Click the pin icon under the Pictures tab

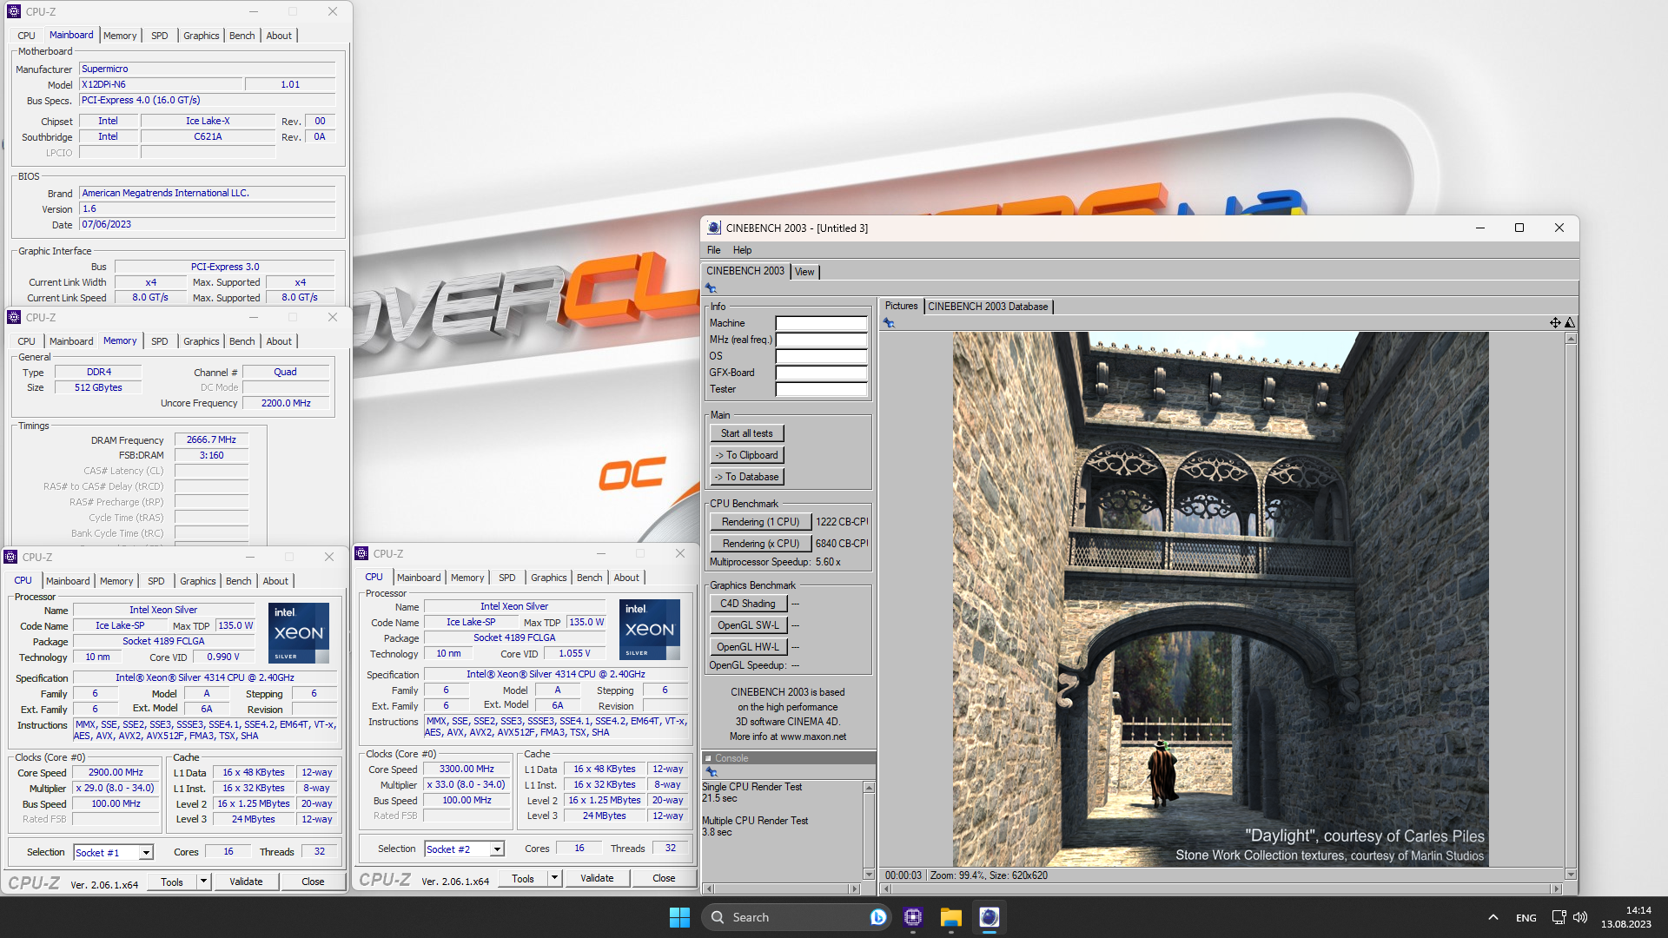(x=889, y=323)
